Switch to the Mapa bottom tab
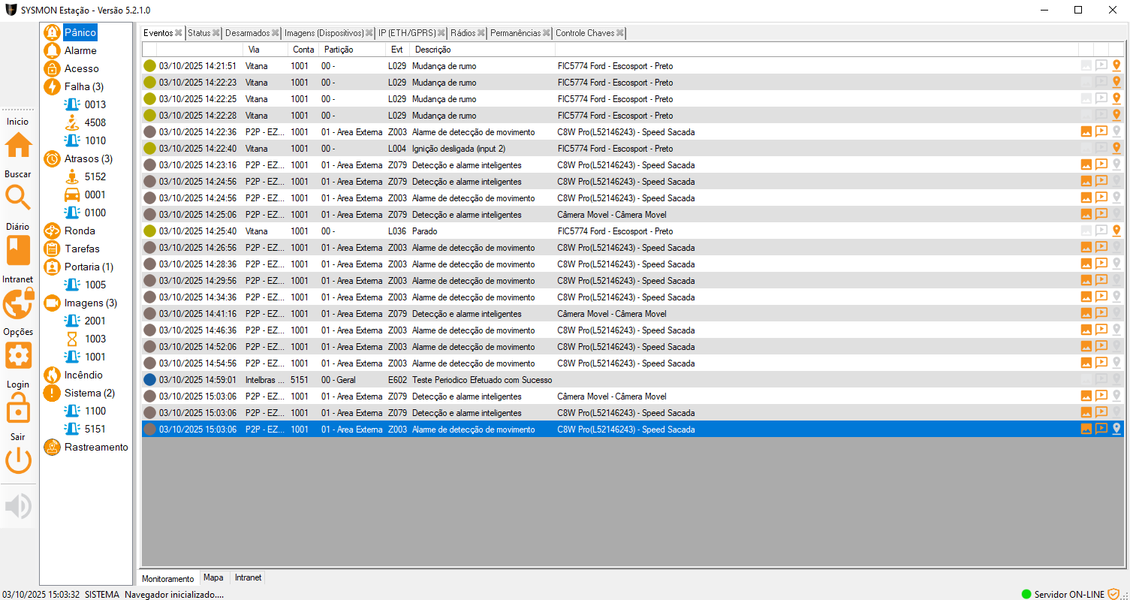The height and width of the screenshot is (600, 1130). pos(213,577)
